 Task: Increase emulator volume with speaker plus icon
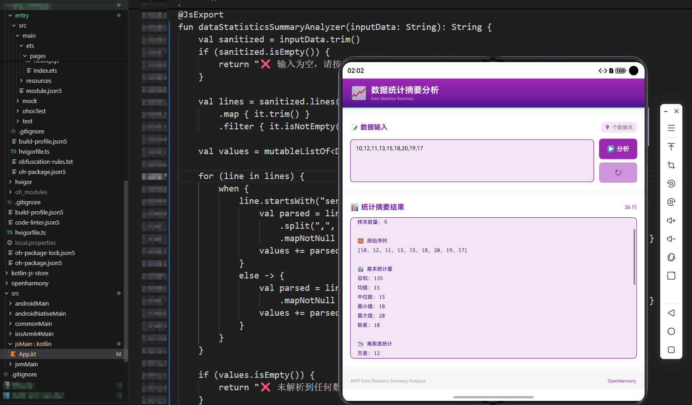pos(671,220)
